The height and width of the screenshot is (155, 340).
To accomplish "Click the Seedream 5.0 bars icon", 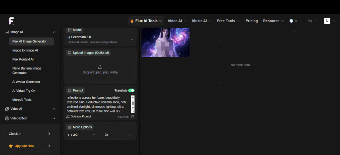I will pos(68,37).
